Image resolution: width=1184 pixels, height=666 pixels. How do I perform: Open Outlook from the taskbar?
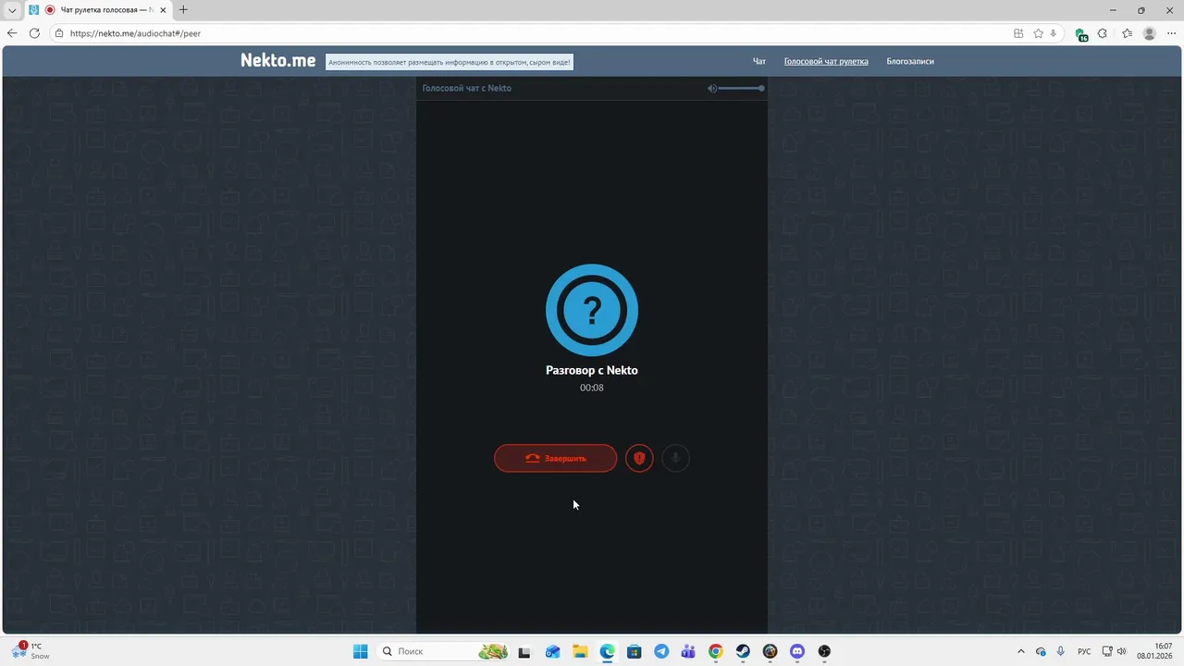[552, 651]
